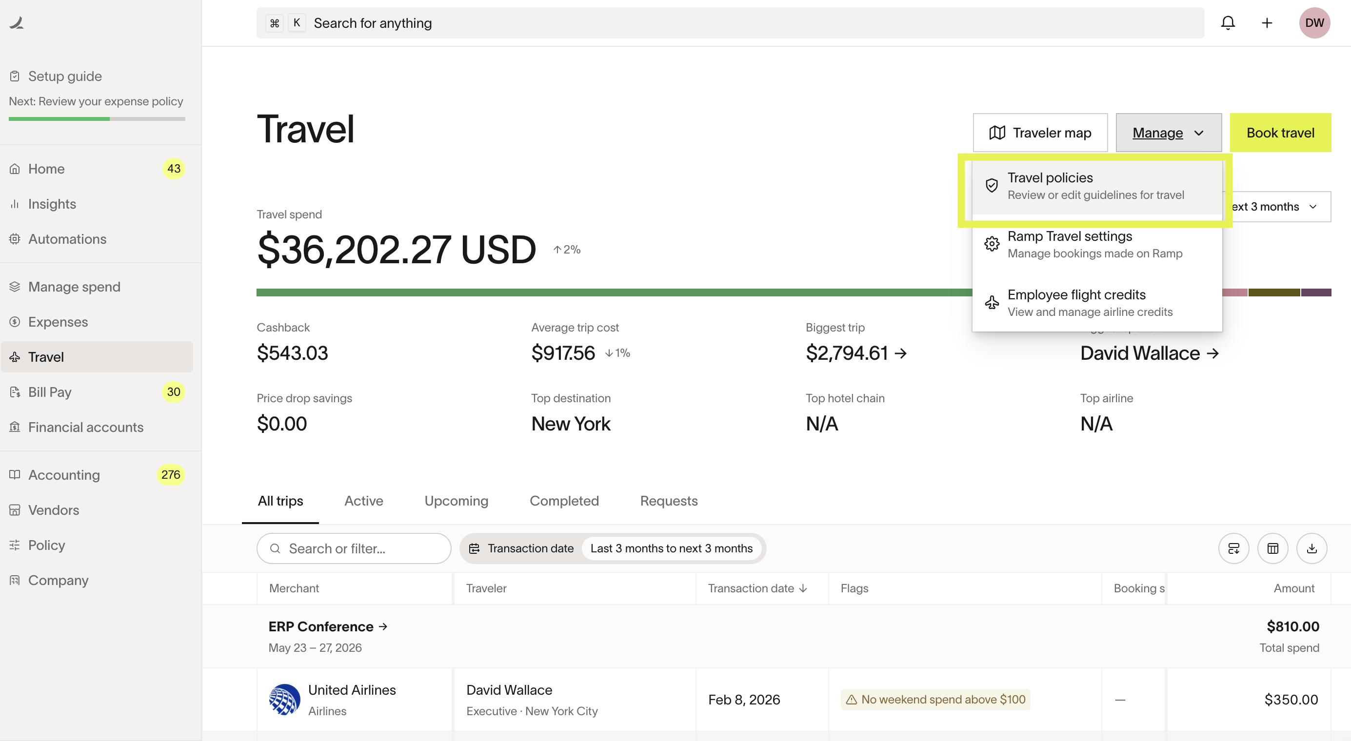Click the Financial accounts bank icon

click(15, 427)
